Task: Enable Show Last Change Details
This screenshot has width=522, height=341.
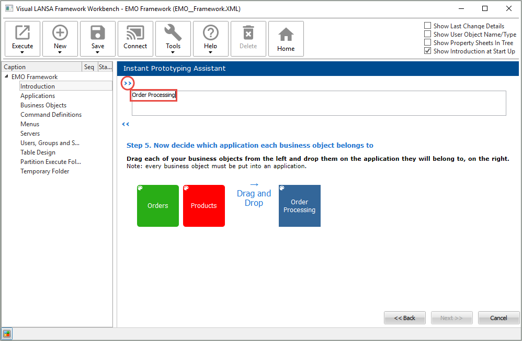Action: (427, 26)
